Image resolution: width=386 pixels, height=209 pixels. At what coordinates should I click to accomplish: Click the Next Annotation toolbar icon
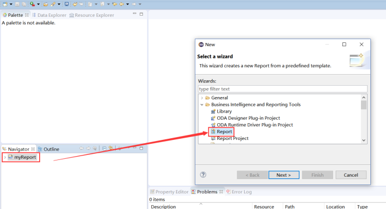(90, 4)
